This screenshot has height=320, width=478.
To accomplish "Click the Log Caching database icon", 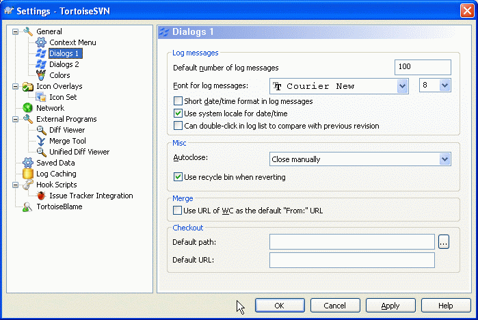I will pyautogui.click(x=28, y=174).
